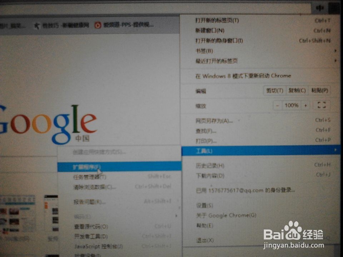Image resolution: width=343 pixels, height=257 pixels.
Task: Select 查看源代码(O) in the submenu
Action: [119, 226]
